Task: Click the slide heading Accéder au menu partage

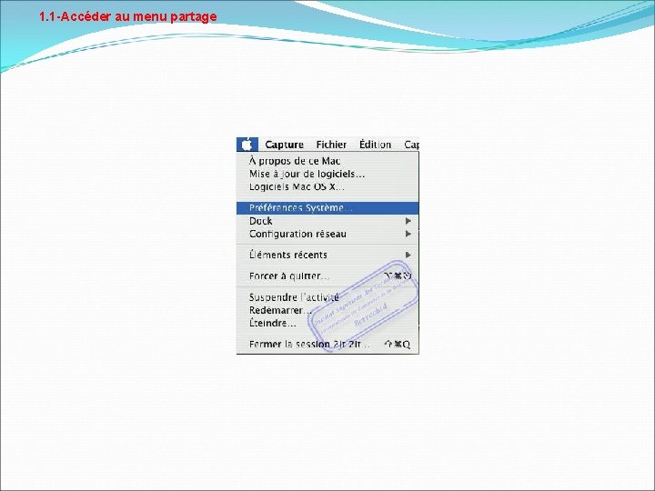Action: 128,16
